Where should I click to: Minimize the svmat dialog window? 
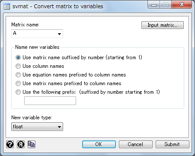coord(154,5)
